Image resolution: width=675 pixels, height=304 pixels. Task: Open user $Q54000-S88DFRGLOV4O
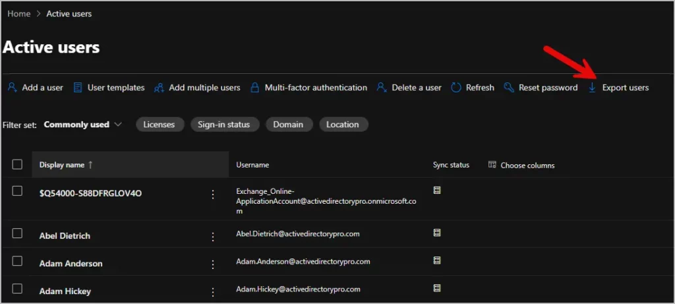90,193
